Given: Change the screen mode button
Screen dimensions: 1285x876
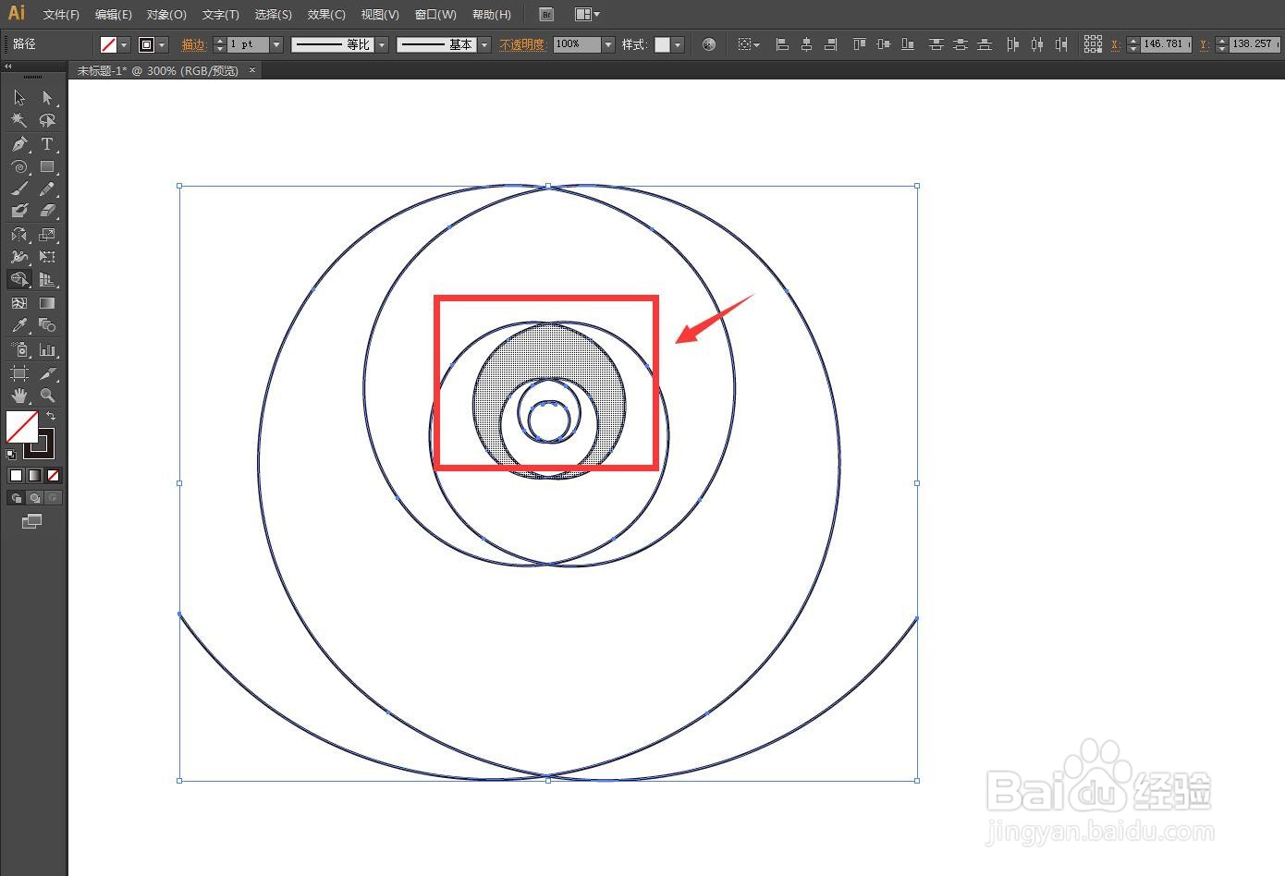Looking at the screenshot, I should [x=32, y=521].
